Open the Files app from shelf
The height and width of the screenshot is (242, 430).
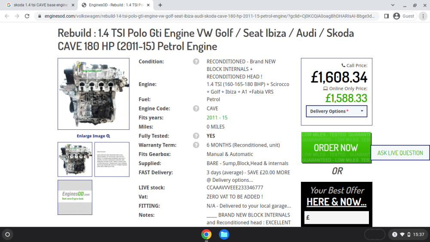(x=224, y=234)
